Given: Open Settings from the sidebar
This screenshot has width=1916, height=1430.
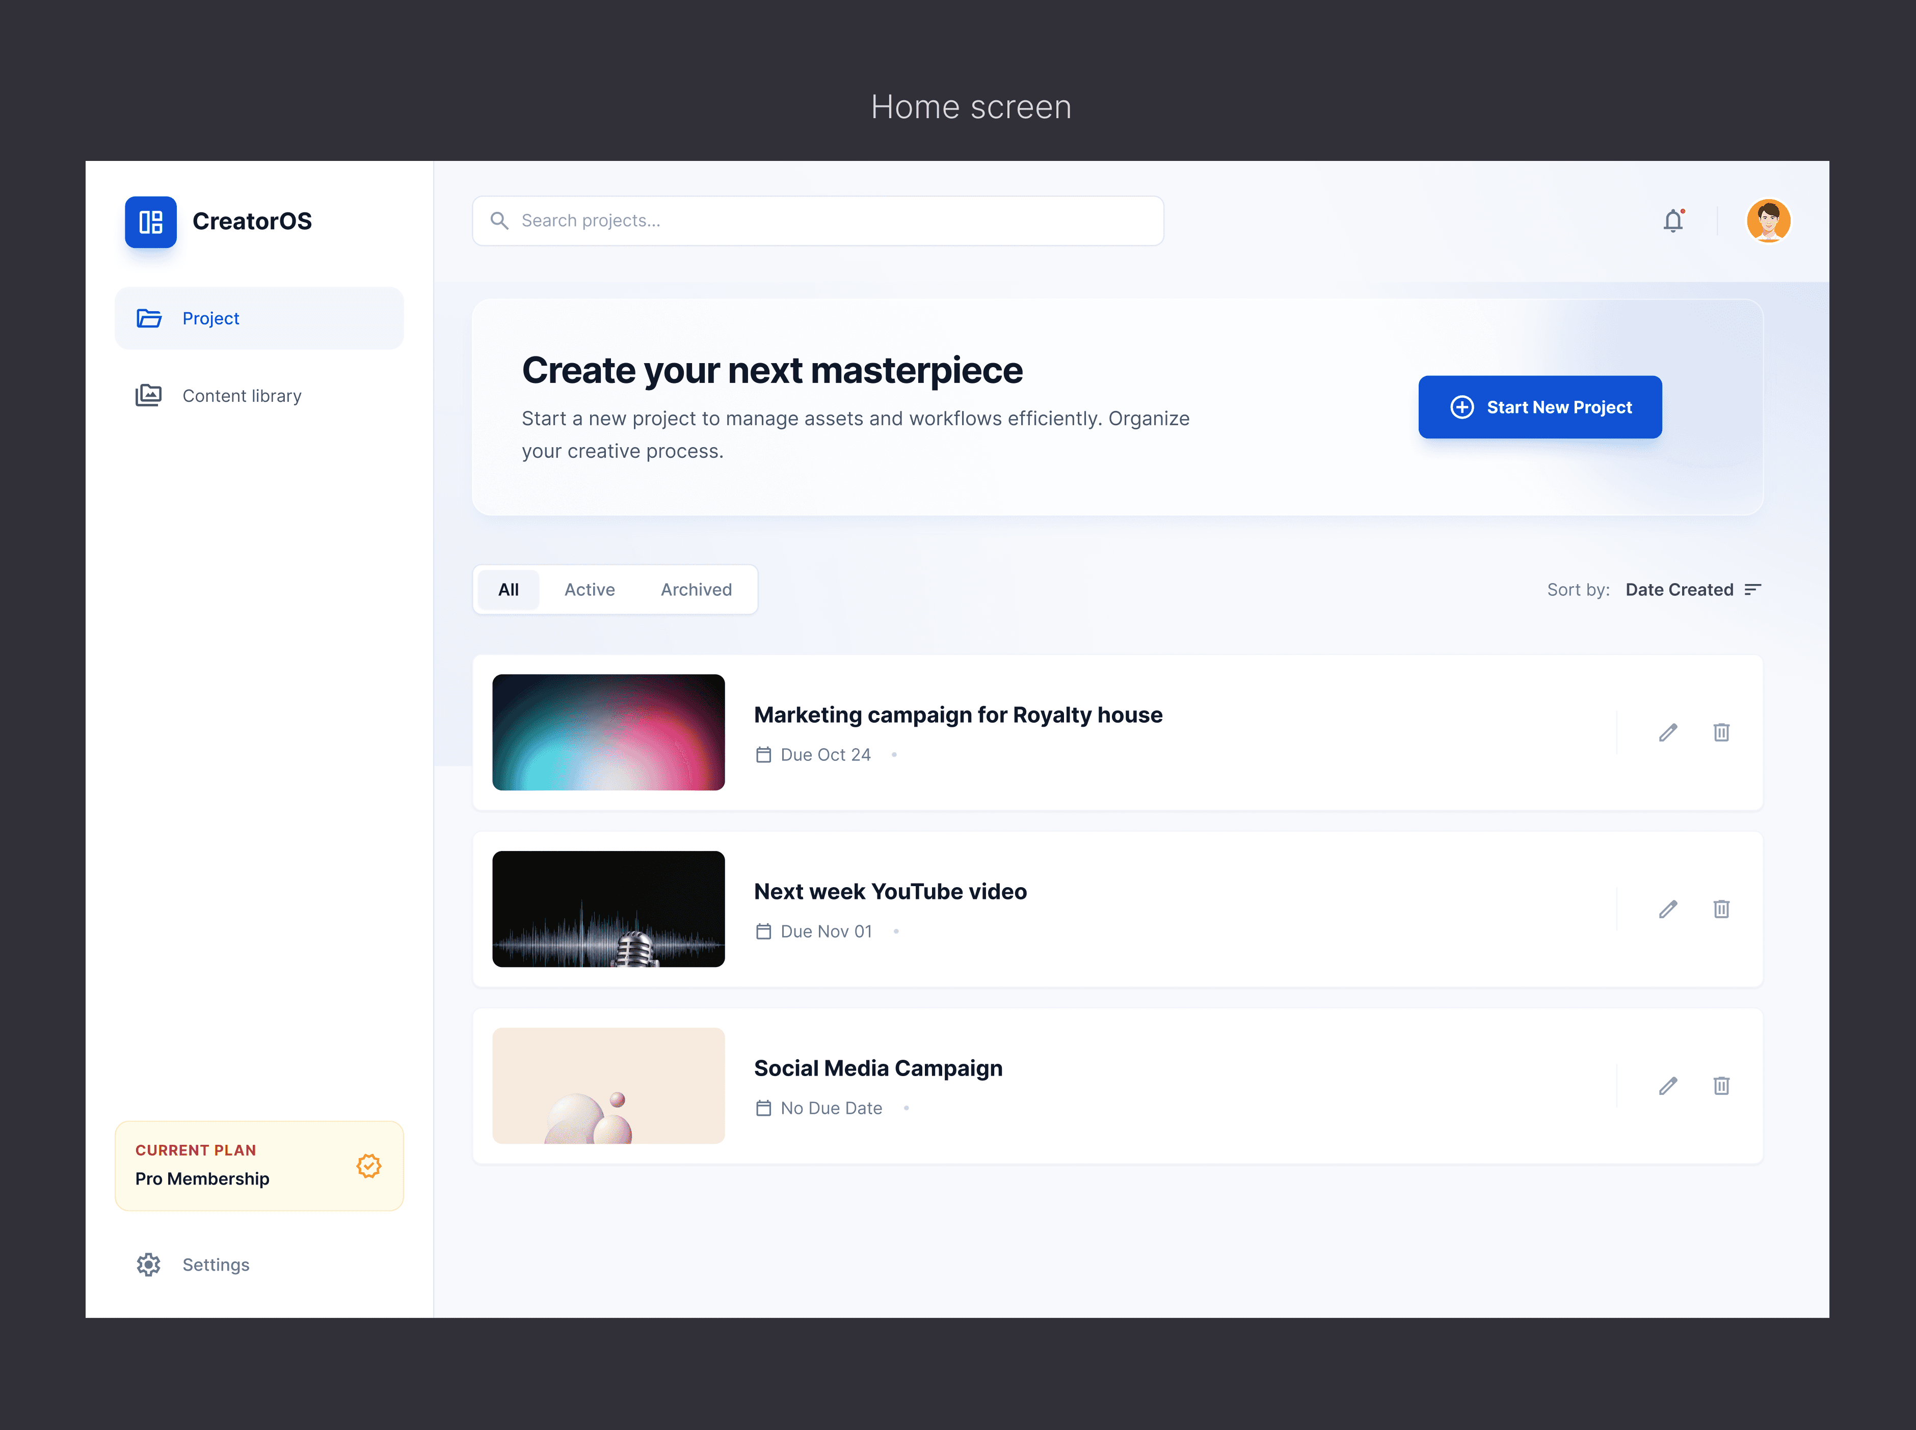Looking at the screenshot, I should tap(216, 1264).
